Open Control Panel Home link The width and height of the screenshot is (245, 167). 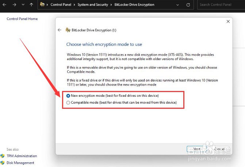[22, 19]
